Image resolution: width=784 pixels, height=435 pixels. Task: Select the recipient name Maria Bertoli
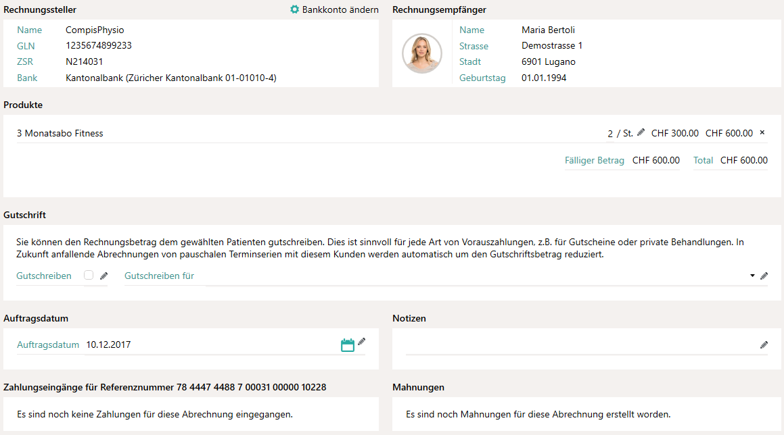click(548, 30)
